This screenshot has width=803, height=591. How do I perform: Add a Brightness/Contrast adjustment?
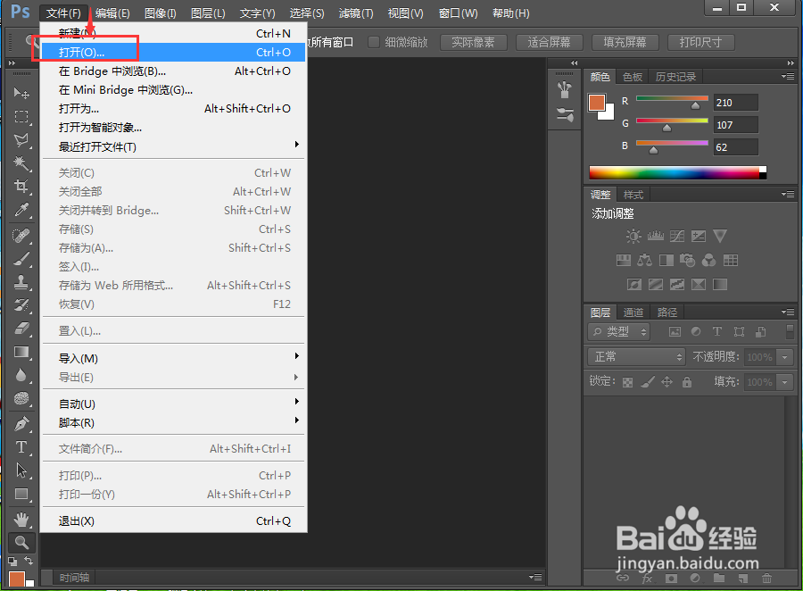pyautogui.click(x=633, y=236)
